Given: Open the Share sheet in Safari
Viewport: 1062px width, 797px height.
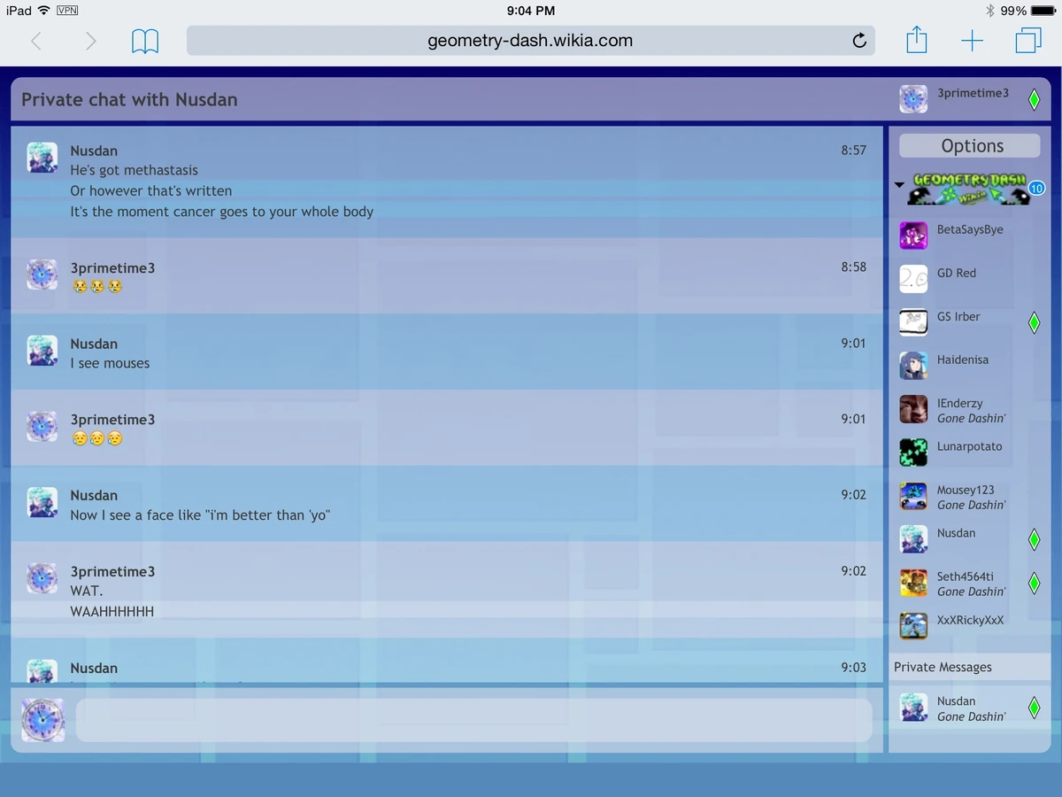Looking at the screenshot, I should (x=917, y=40).
